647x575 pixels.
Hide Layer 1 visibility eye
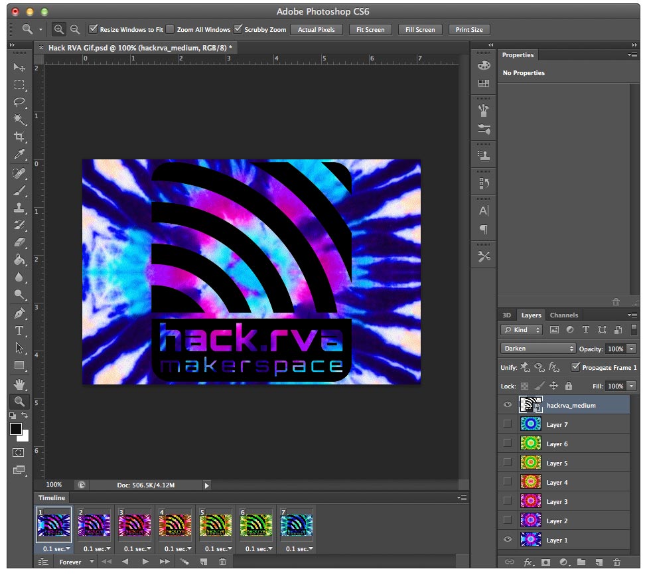[508, 540]
